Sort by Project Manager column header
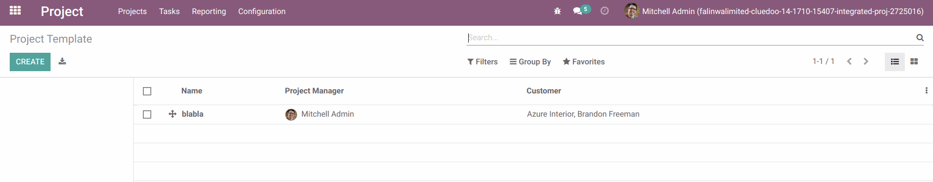 click(314, 91)
